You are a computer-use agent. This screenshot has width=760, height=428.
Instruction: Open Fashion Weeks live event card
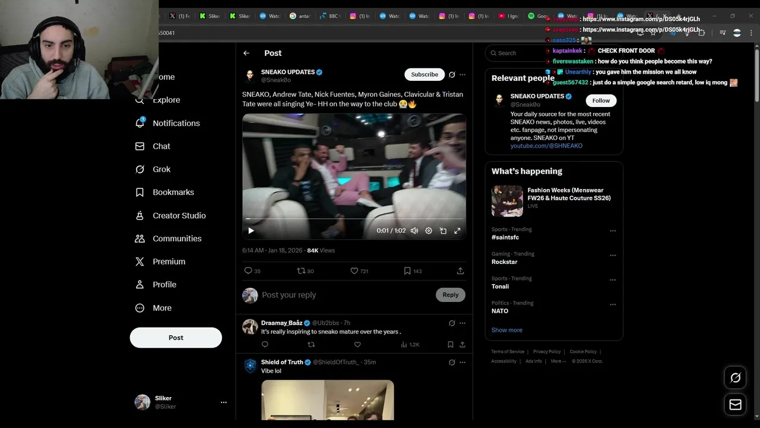point(554,201)
